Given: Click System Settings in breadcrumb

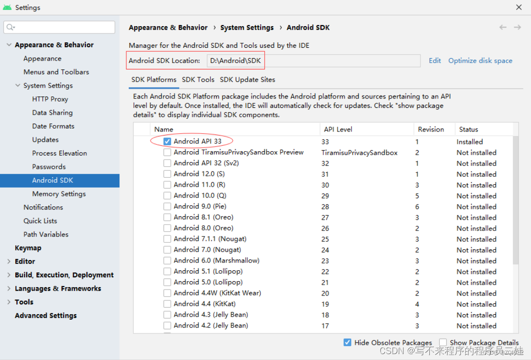Looking at the screenshot, I should pos(247,28).
